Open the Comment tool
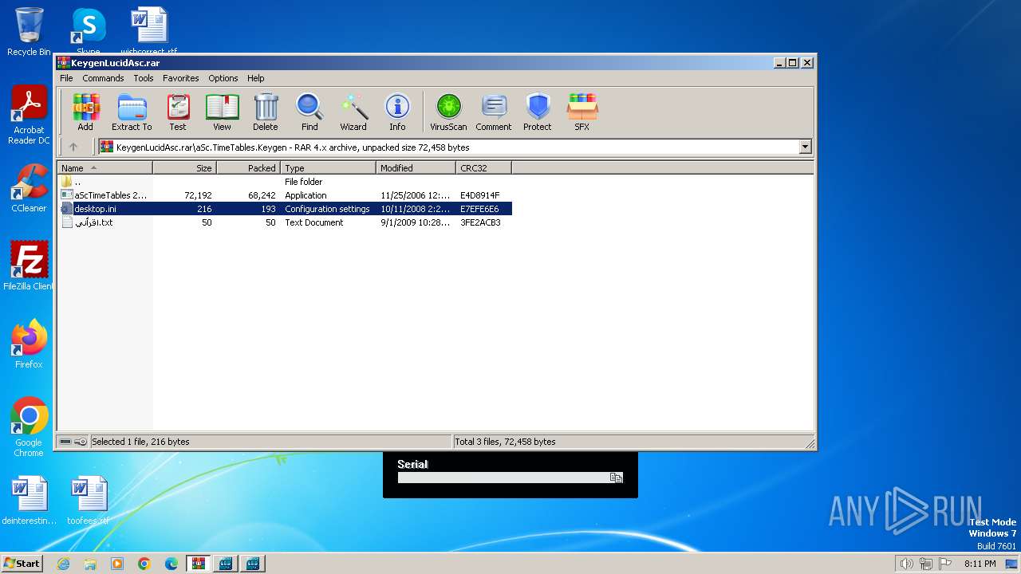Viewport: 1021px width, 574px height. coord(494,112)
